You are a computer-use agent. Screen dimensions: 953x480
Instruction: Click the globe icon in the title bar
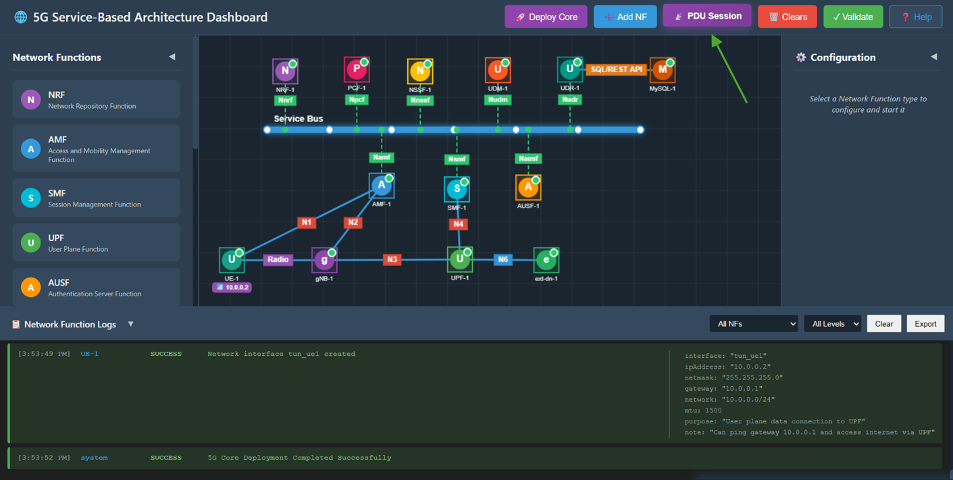(x=20, y=16)
